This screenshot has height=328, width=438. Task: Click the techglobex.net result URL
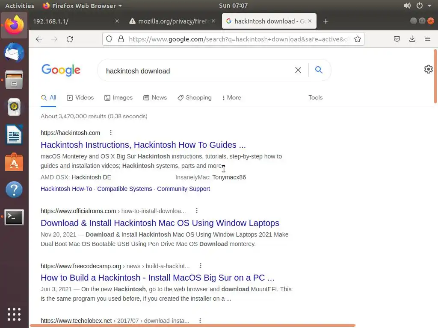(115, 321)
